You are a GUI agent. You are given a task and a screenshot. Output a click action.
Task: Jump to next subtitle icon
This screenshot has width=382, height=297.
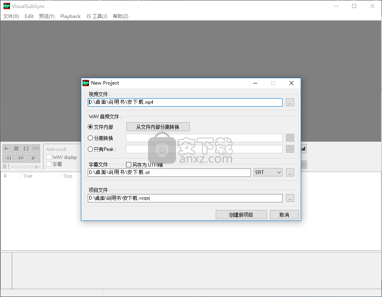pos(21,158)
